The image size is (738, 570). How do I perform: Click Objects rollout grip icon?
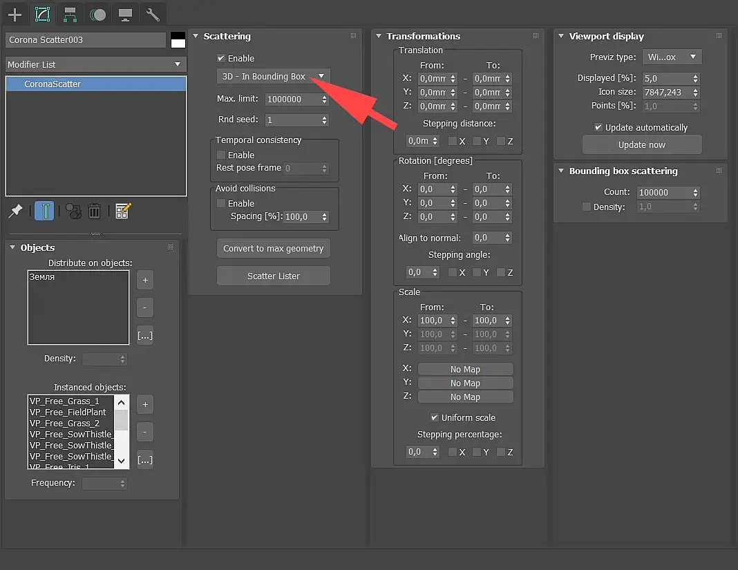click(171, 247)
